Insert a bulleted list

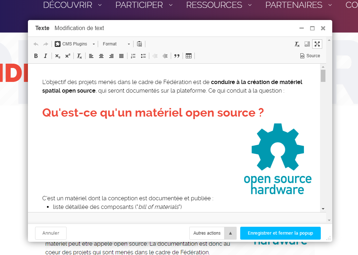pyautogui.click(x=143, y=56)
